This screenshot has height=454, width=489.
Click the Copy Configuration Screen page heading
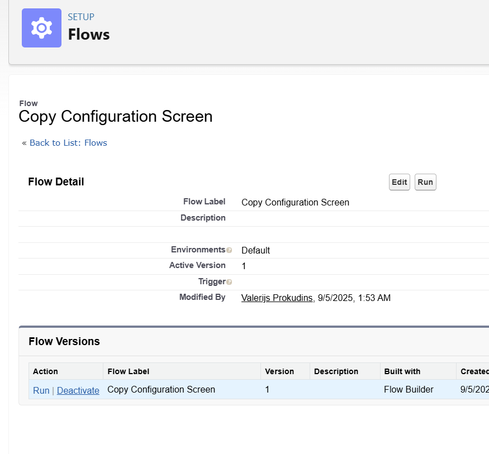tap(116, 117)
